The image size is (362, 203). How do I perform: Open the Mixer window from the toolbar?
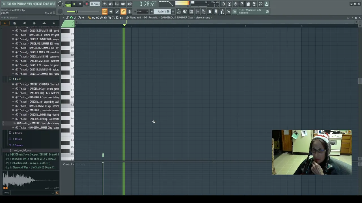point(197,12)
